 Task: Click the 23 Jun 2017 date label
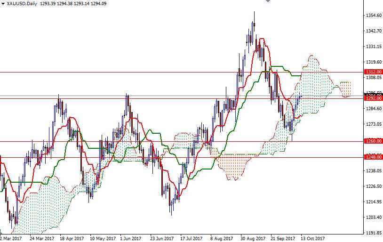click(162, 238)
